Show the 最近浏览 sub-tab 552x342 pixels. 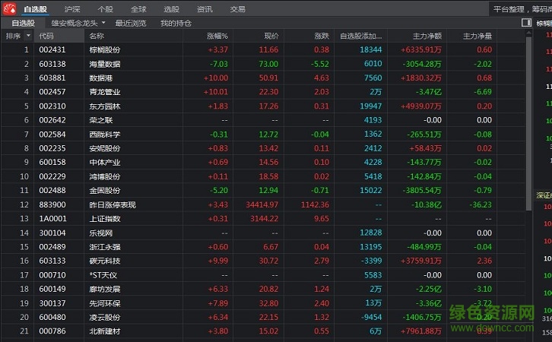point(131,24)
